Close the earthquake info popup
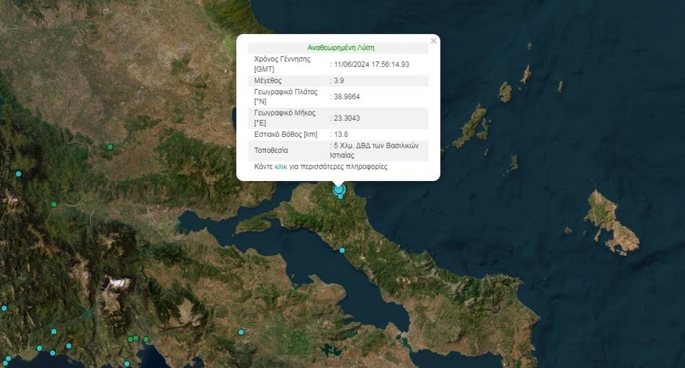Viewport: 685px width, 368px height. (x=433, y=41)
